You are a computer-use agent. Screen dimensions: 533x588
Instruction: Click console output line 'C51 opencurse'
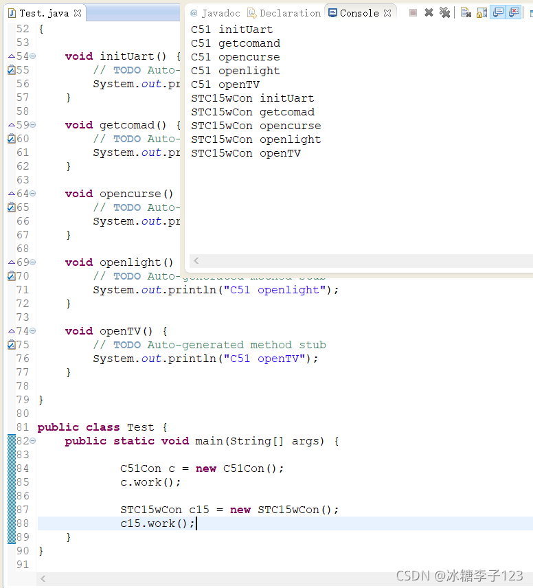[x=236, y=57]
